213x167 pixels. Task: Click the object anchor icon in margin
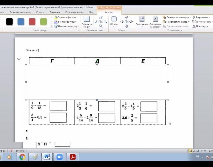[x=19, y=58]
